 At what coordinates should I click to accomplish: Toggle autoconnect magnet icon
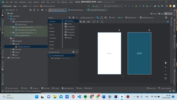tap(84, 22)
